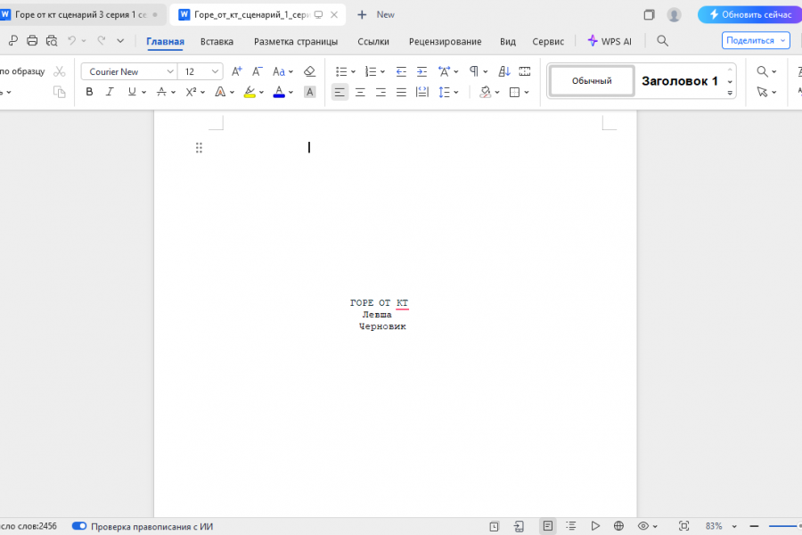Click the Обновить сейчас upgrade button
The height and width of the screenshot is (535, 802).
(751, 15)
